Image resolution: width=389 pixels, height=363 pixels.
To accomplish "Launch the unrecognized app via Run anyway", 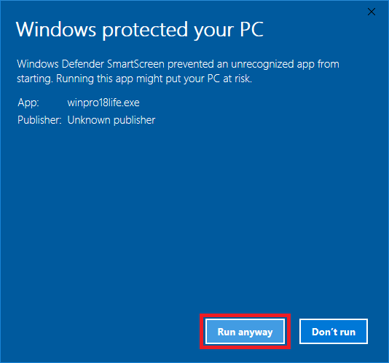I will click(x=245, y=332).
